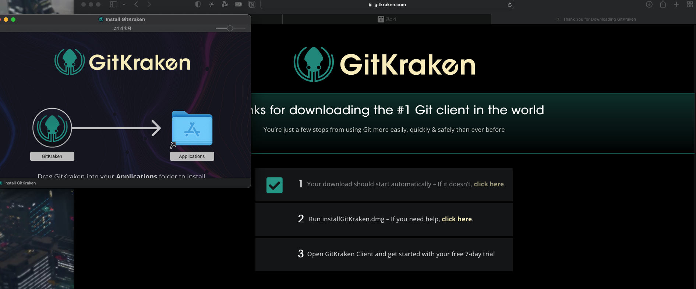Switch to the 글쓰기 tab
This screenshot has width=696, height=289.
point(386,19)
